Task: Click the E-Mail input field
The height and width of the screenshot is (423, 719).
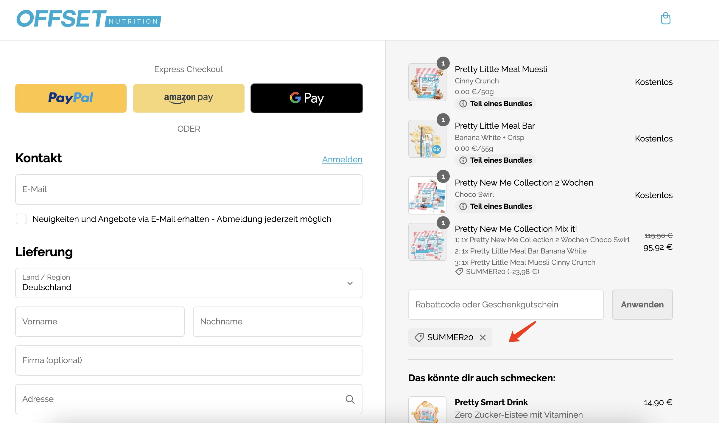Action: pyautogui.click(x=189, y=189)
